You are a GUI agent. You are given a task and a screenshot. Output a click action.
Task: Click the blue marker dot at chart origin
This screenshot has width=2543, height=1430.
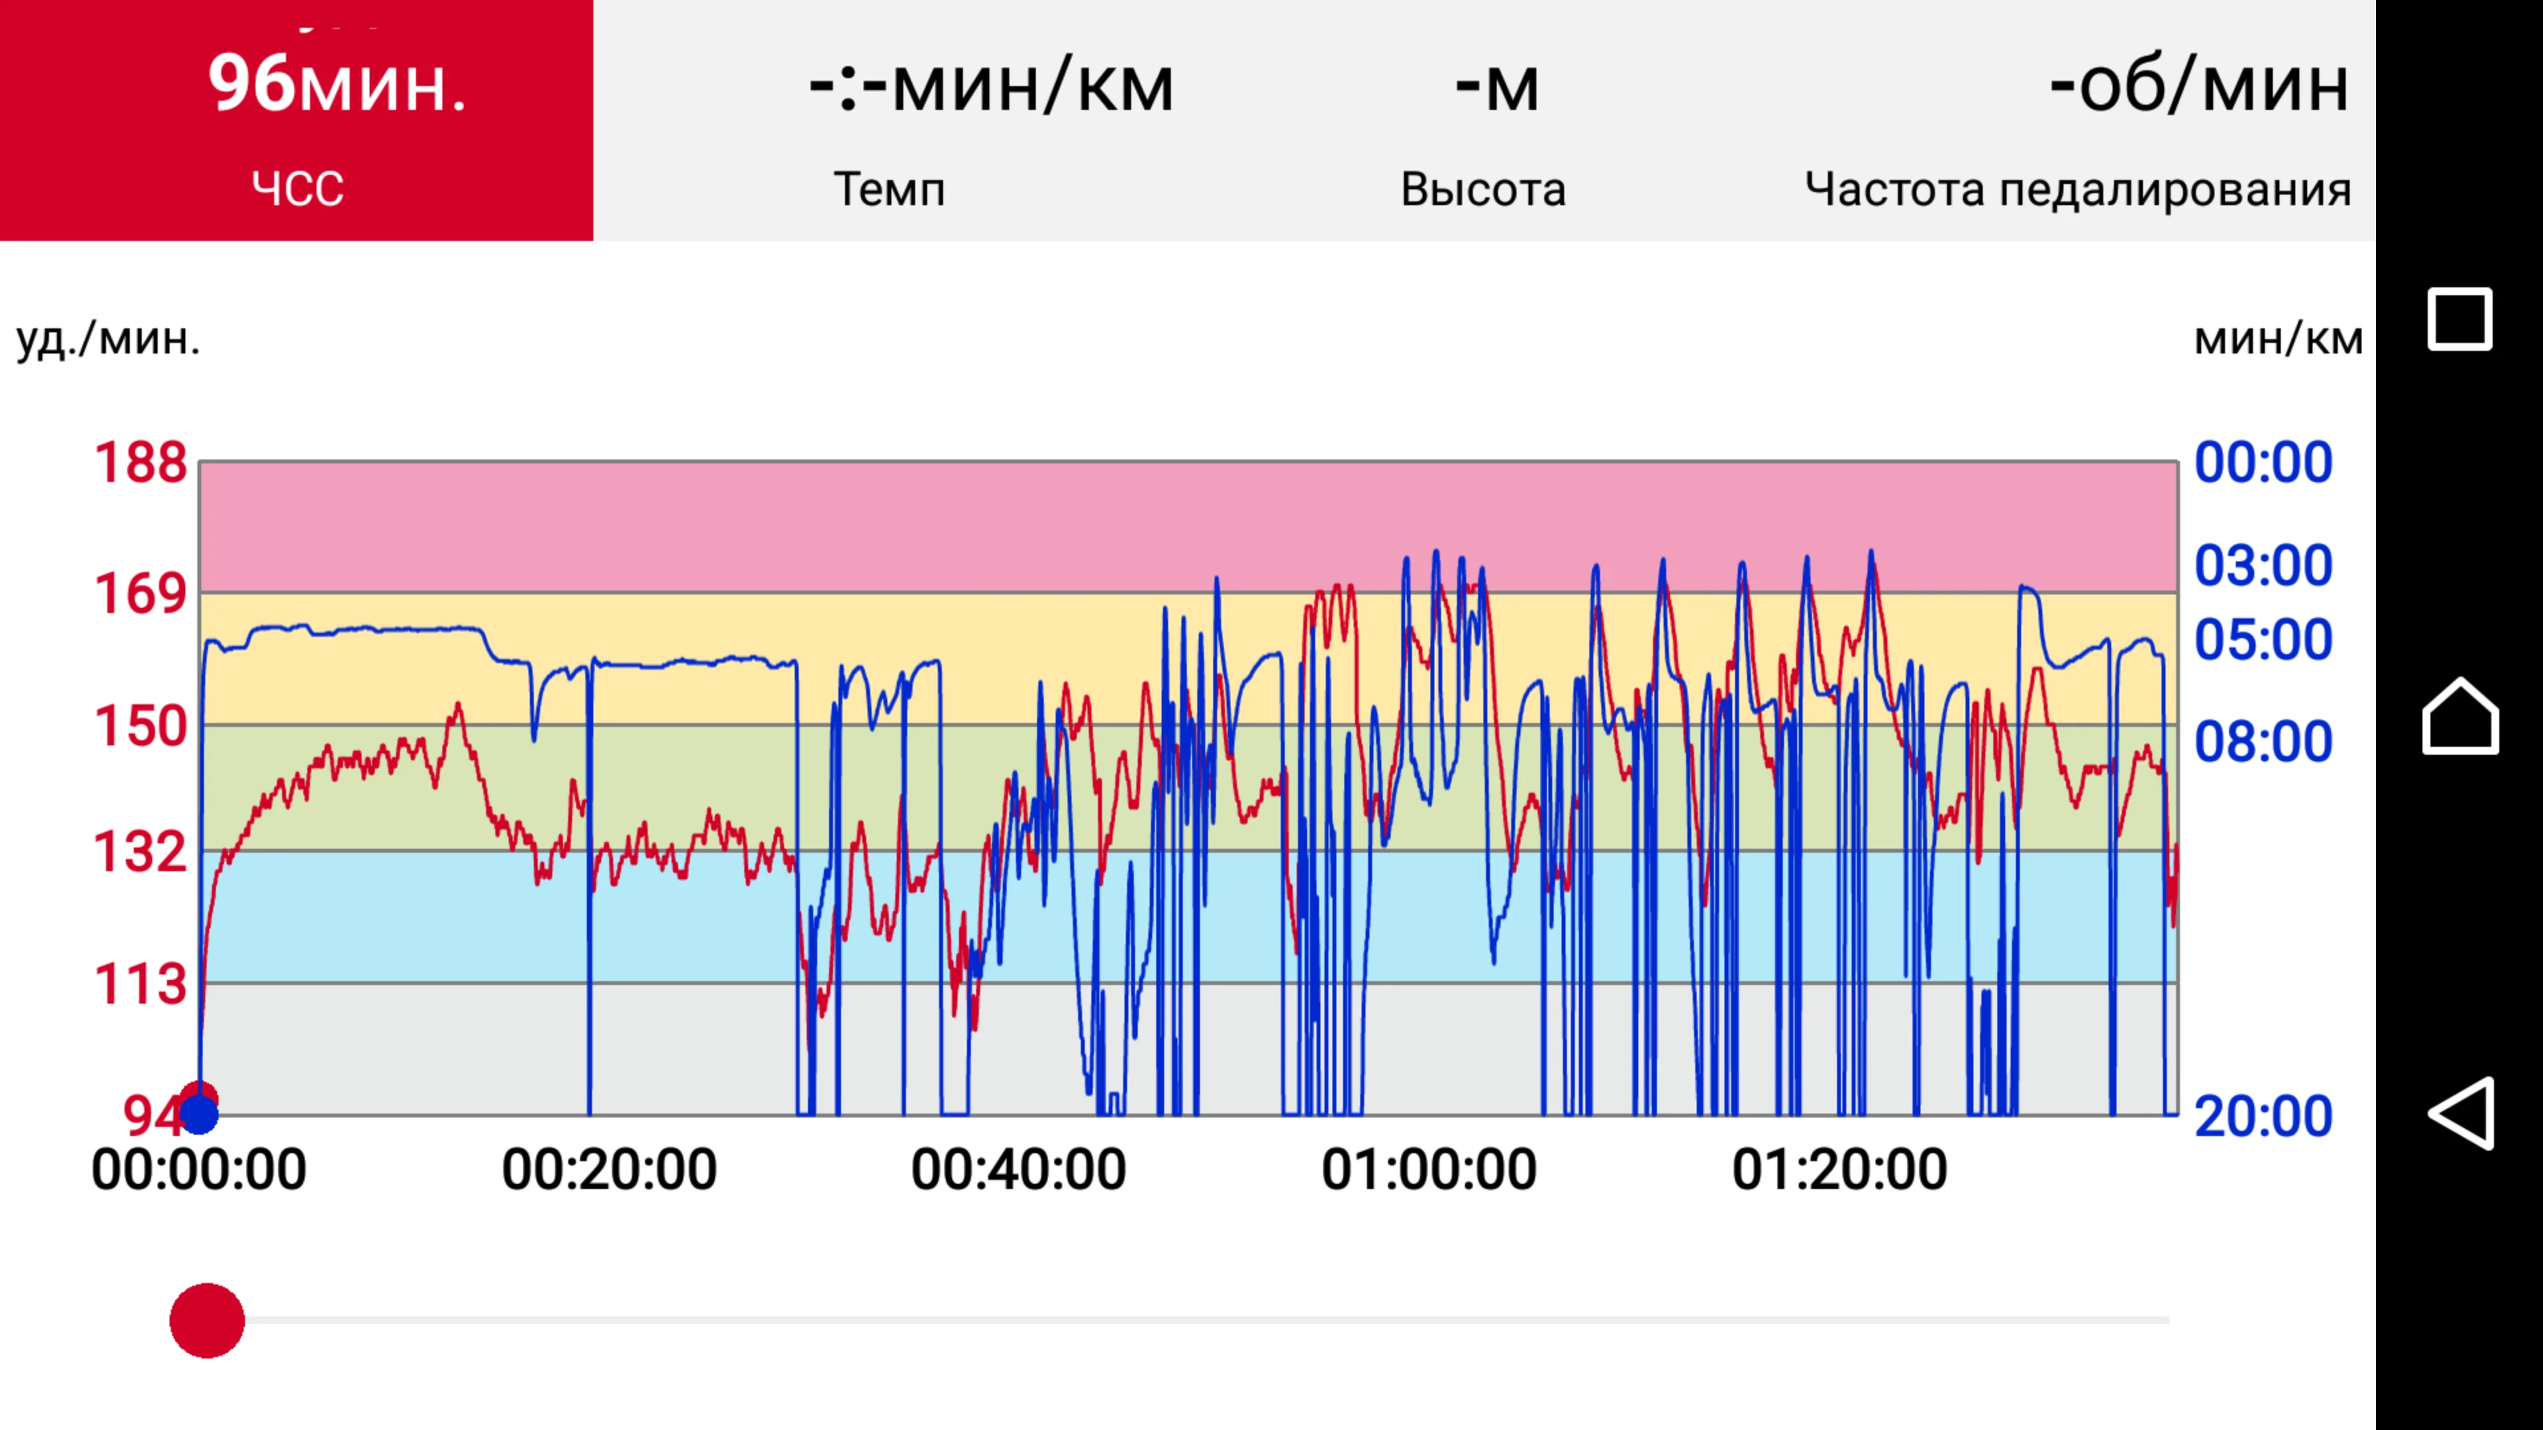199,1114
